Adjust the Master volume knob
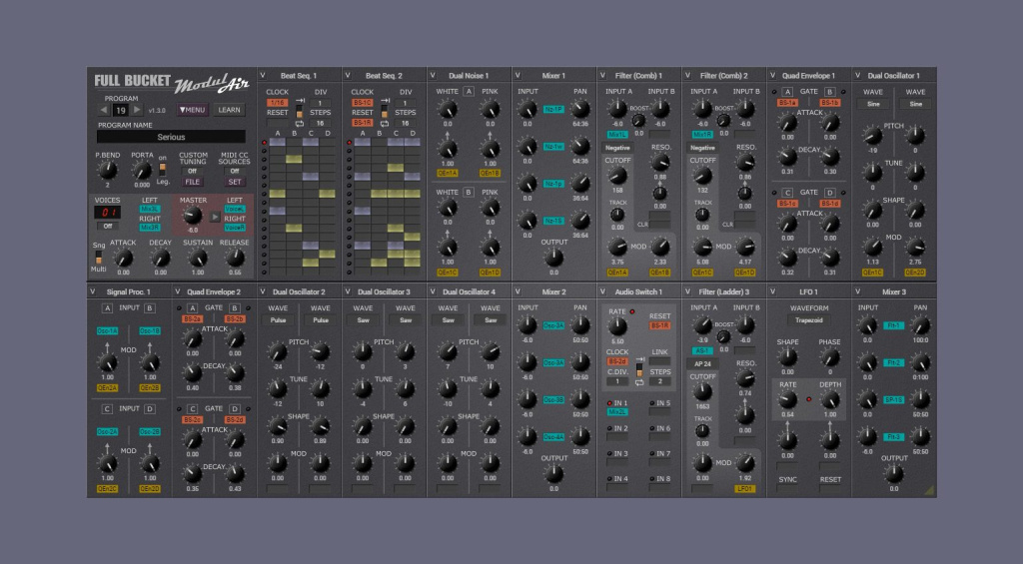This screenshot has height=564, width=1023. pyautogui.click(x=192, y=216)
